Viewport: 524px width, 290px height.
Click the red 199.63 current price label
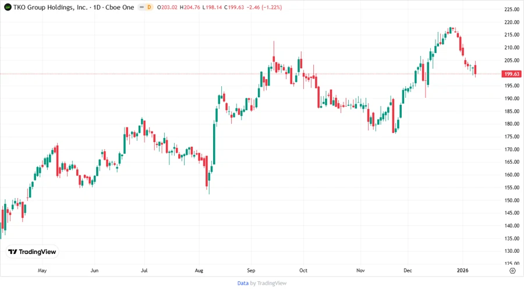(x=512, y=74)
